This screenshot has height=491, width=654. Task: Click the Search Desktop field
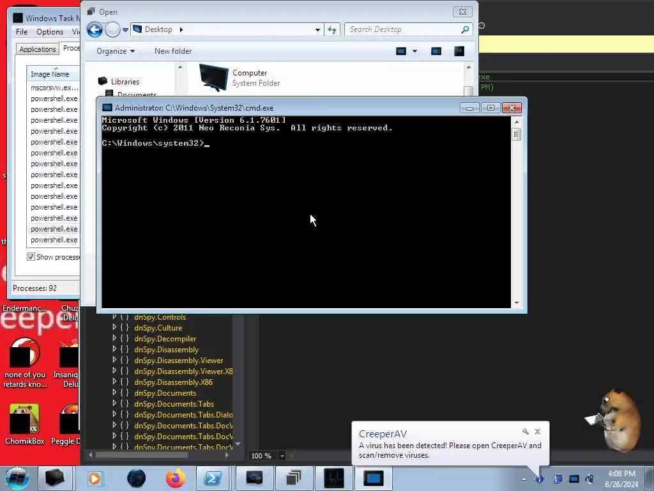(403, 29)
